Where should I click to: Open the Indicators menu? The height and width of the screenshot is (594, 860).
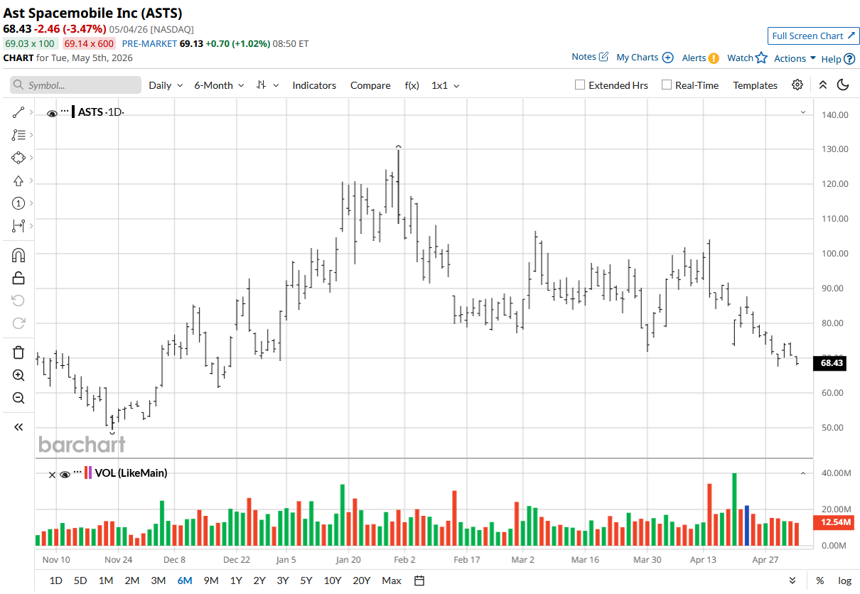[x=314, y=85]
